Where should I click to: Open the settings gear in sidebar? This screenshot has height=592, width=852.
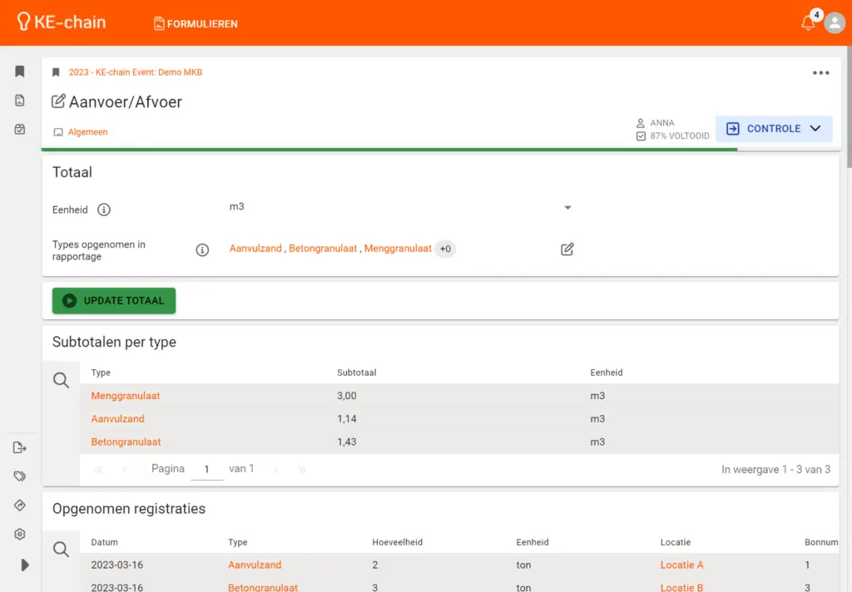pyautogui.click(x=20, y=535)
